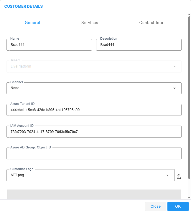Viewport: 191px width, 213px height.
Task: Select the ATT.png text in Customer Logo
Action: tap(18, 175)
